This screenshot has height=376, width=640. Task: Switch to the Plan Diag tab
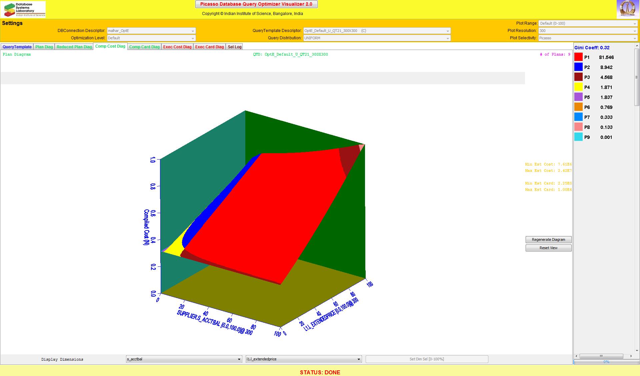point(44,47)
